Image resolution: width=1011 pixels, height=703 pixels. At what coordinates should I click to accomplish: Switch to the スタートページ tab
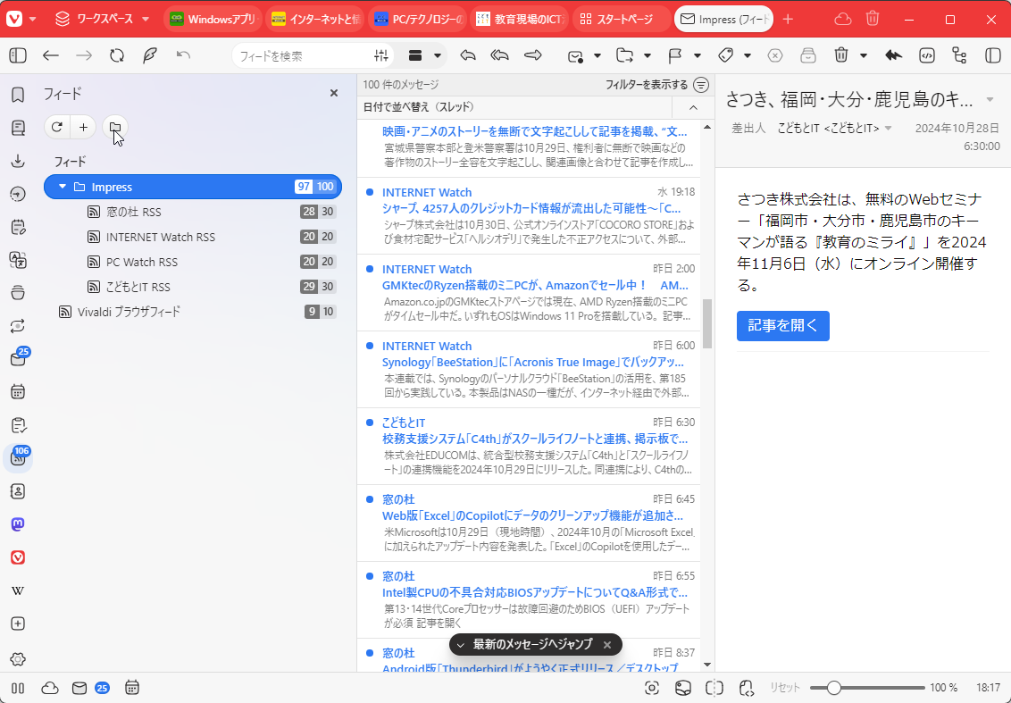(x=621, y=18)
